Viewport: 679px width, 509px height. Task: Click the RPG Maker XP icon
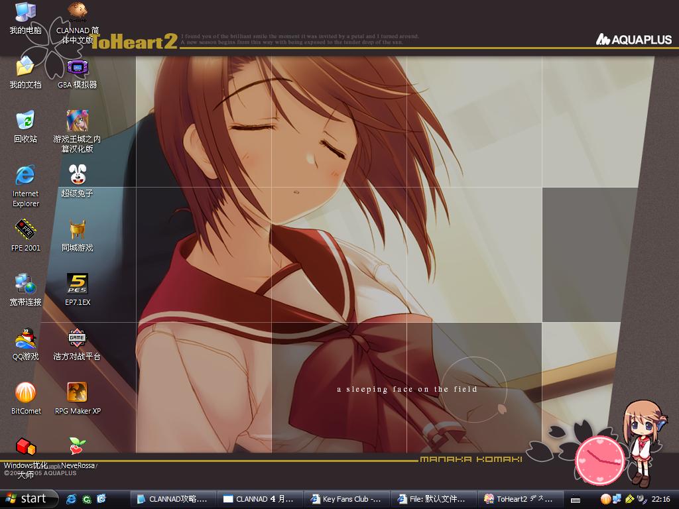click(78, 399)
